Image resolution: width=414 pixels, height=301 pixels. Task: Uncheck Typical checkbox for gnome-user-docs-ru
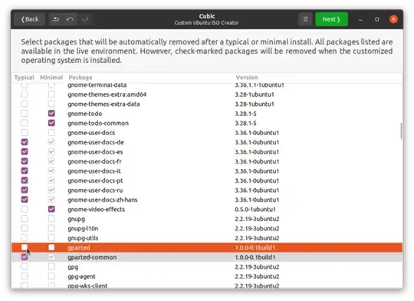[x=25, y=190]
